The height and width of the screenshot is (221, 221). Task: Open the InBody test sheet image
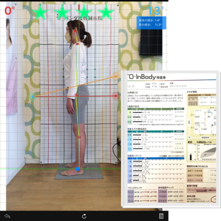(171, 139)
